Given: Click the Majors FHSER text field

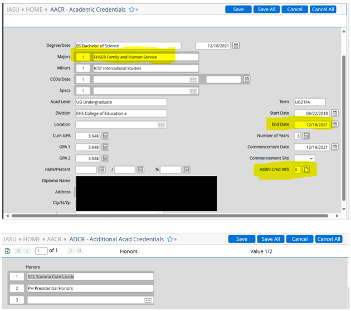Looking at the screenshot, I should [x=145, y=57].
